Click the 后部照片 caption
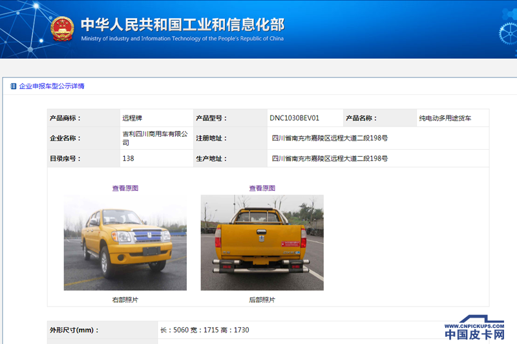Screen dimensions: 517x344 (262, 300)
